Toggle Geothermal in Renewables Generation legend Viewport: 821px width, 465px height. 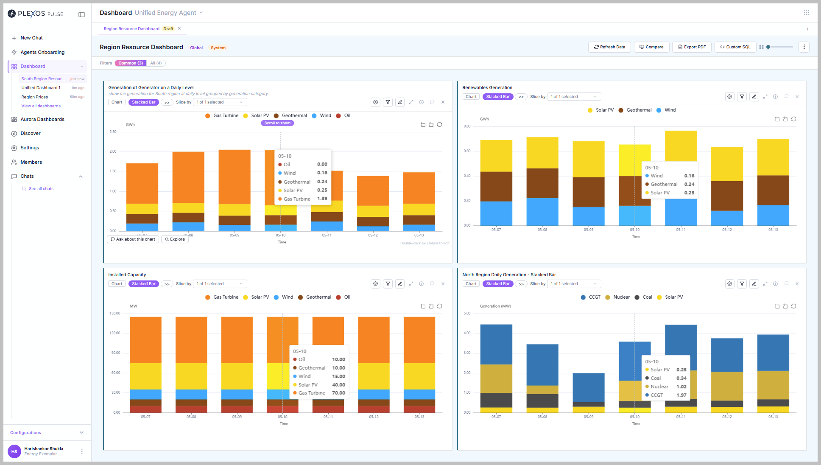click(x=635, y=110)
